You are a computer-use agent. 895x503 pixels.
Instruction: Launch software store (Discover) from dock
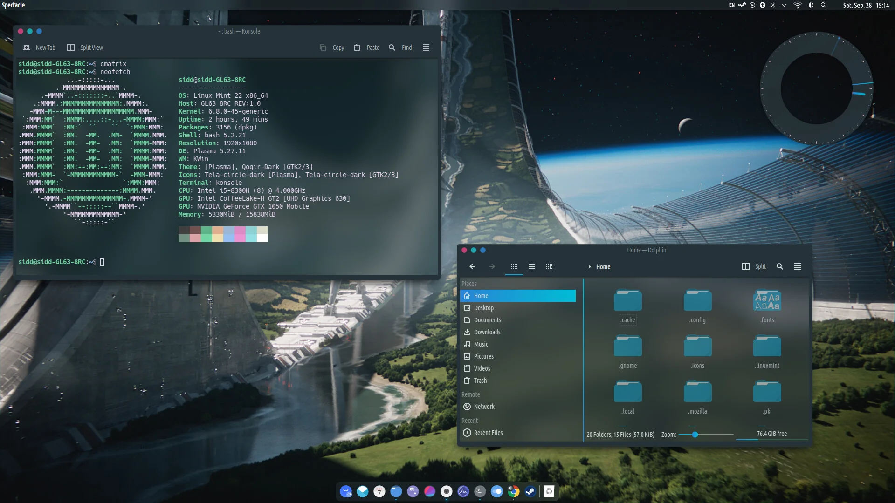tap(346, 491)
